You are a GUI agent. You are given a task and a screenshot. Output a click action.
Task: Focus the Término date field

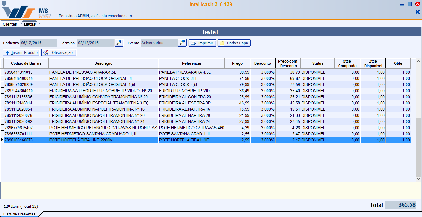pos(96,43)
